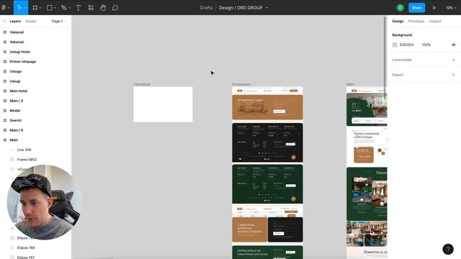Open the Resources components tool
Viewport: 461px width, 259px height.
pos(91,8)
